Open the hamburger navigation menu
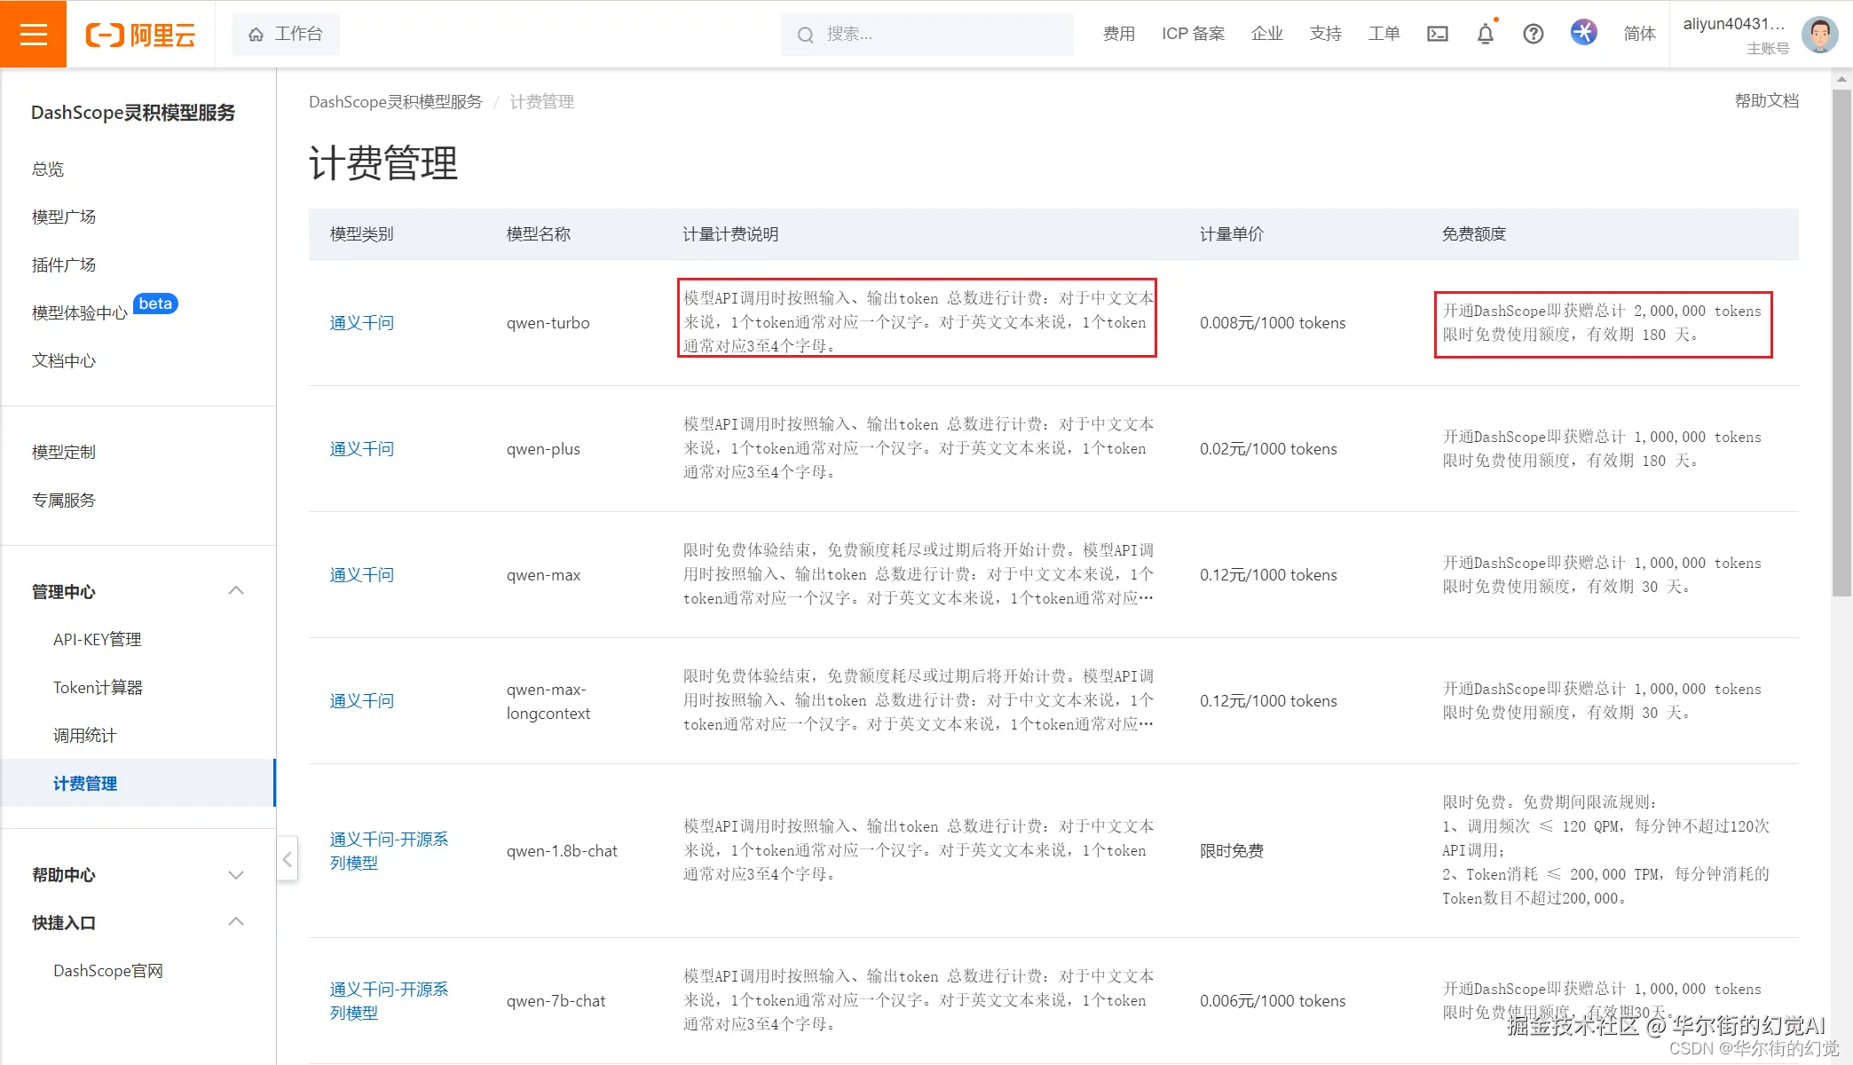1853x1065 pixels. 33,33
